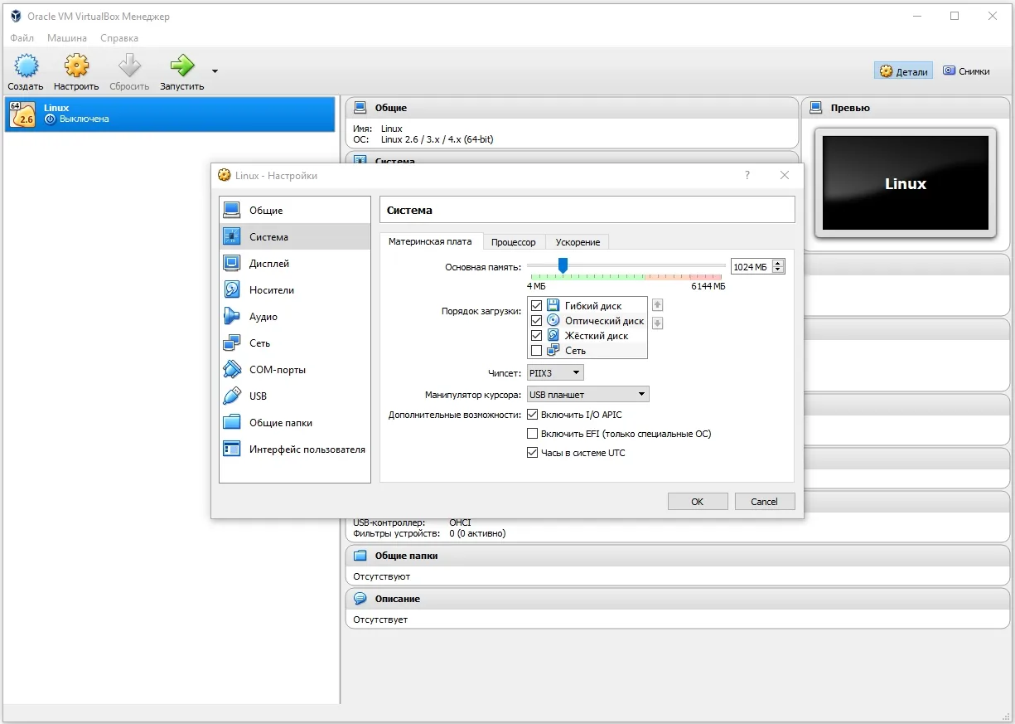Switch to the Ускорение tab
Image resolution: width=1015 pixels, height=724 pixels.
[x=578, y=242]
